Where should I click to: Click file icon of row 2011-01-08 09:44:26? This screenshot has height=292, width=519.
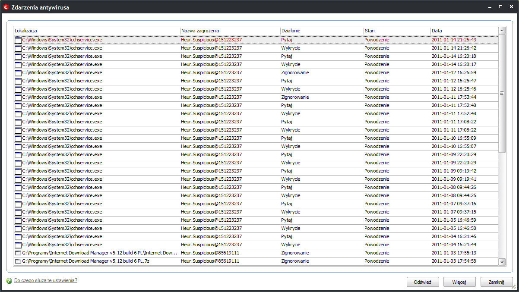click(18, 187)
